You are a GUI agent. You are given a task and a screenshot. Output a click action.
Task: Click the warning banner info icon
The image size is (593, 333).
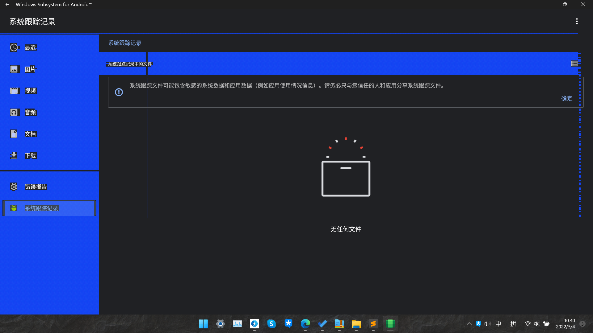coord(119,92)
